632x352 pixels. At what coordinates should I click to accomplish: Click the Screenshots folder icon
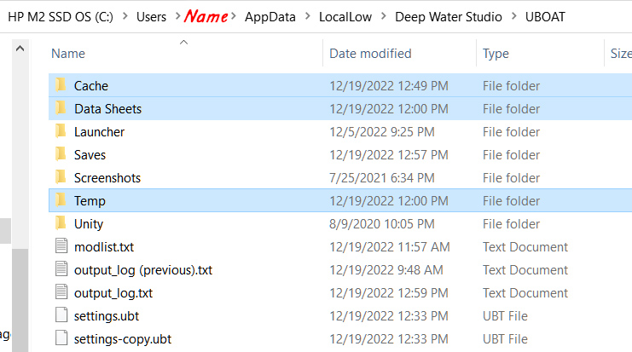click(61, 177)
